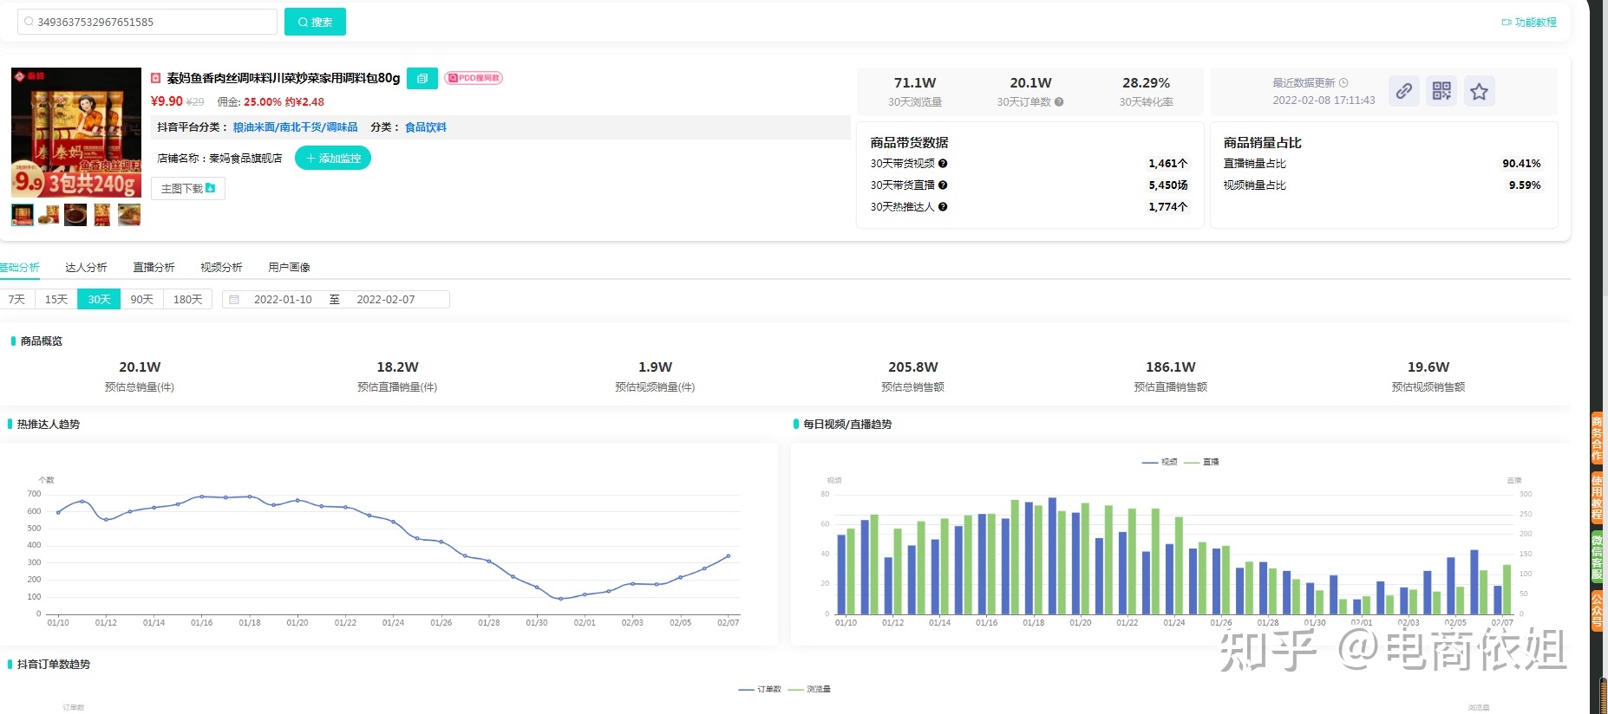This screenshot has width=1608, height=714.
Task: Click help icon beside 30天订单数
Action: [x=1059, y=102]
